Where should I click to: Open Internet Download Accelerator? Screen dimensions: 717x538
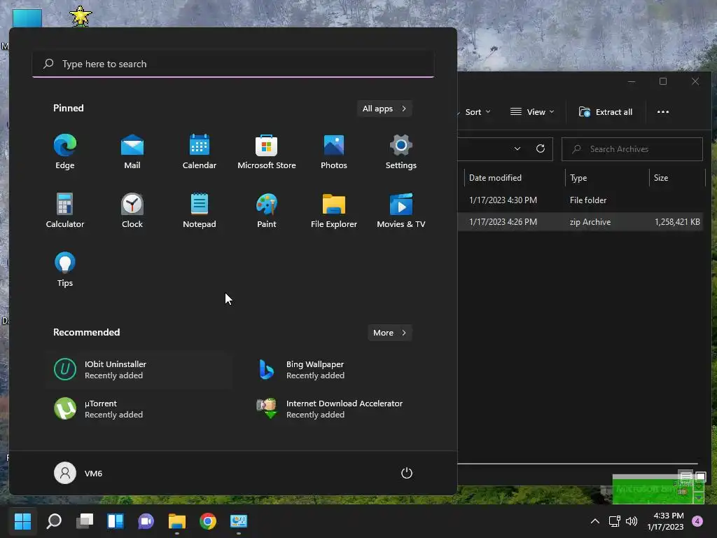point(340,409)
